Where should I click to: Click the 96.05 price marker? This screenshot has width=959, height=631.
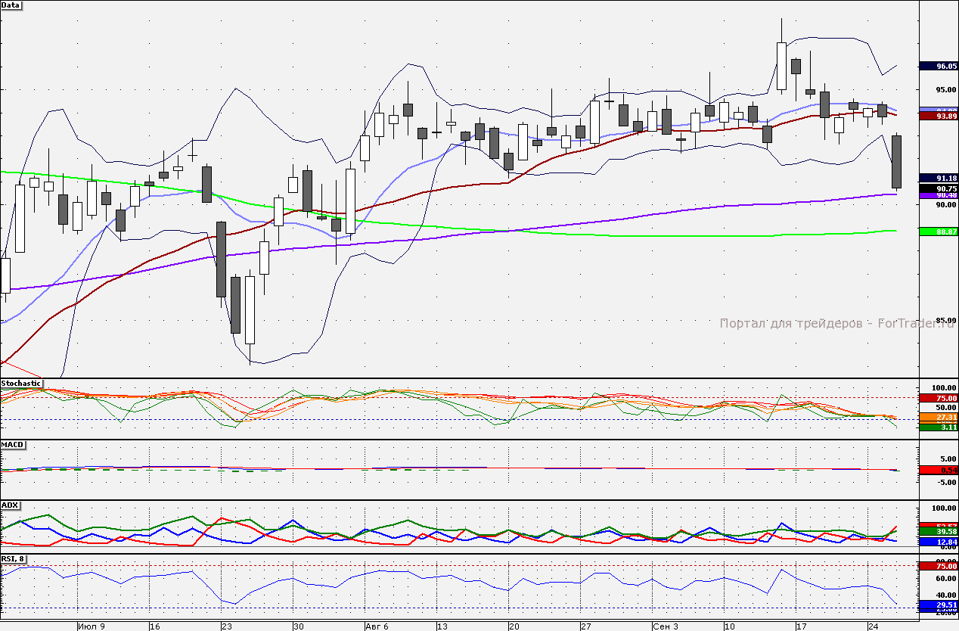point(939,66)
